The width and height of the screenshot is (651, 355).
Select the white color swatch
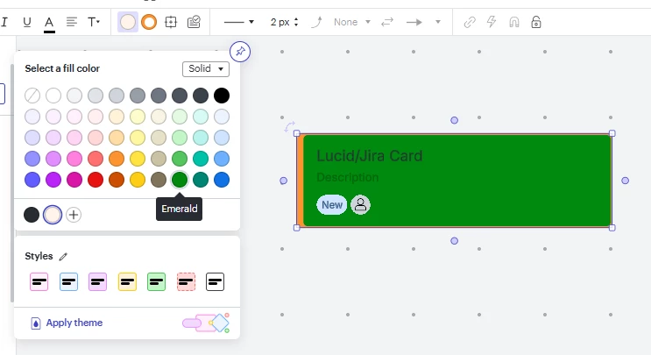53,96
